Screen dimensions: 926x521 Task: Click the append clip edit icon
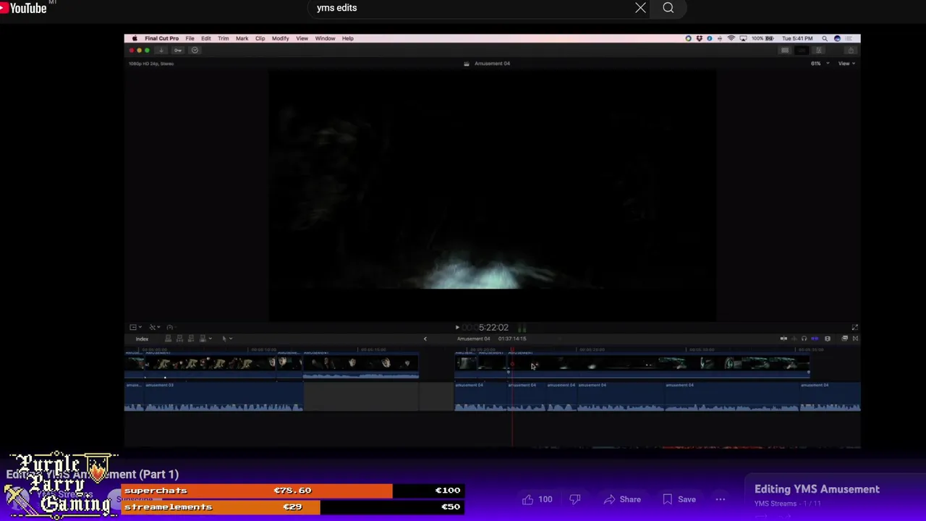[x=191, y=339]
